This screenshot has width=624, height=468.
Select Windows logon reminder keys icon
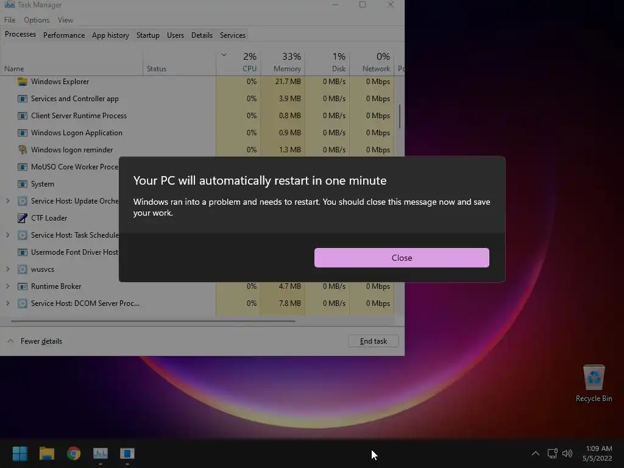coord(23,150)
